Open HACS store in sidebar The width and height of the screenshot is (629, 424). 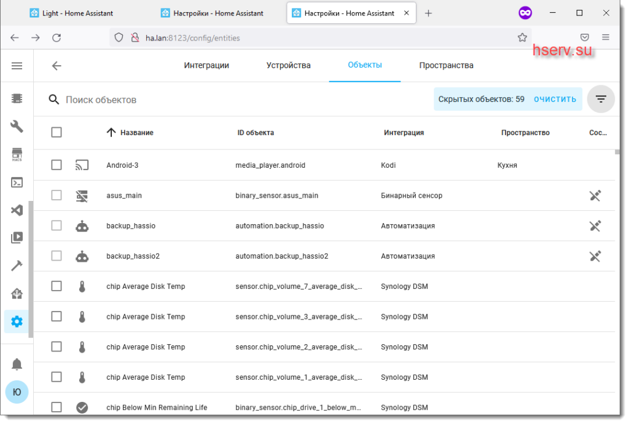pos(17,154)
